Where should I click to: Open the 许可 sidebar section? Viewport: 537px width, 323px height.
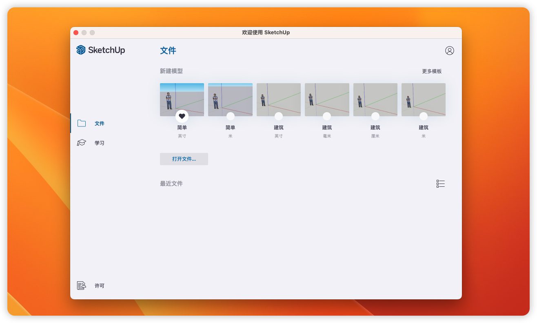111,285
